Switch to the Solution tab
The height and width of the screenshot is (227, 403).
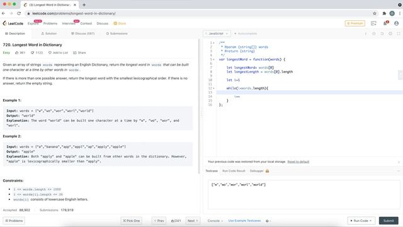pyautogui.click(x=49, y=33)
